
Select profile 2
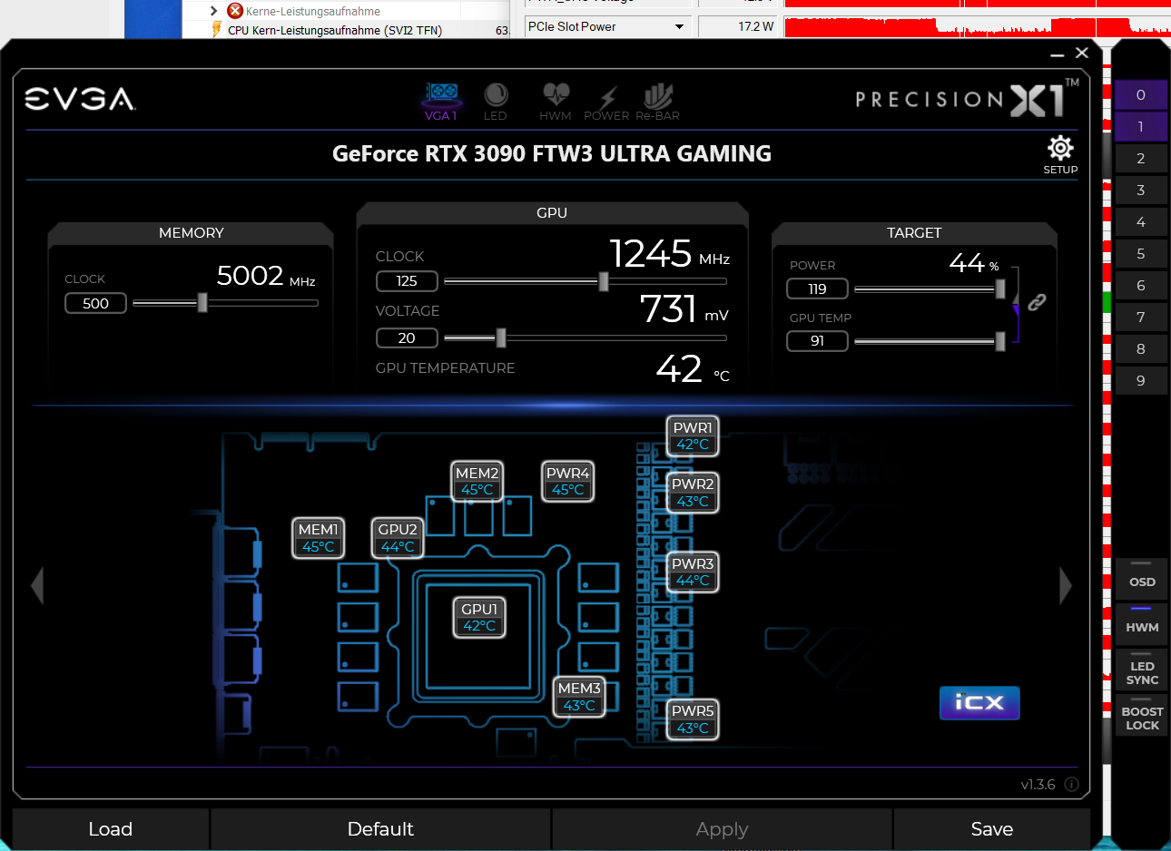(1141, 159)
